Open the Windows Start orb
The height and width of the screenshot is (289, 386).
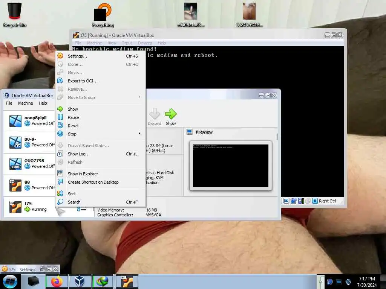10,281
